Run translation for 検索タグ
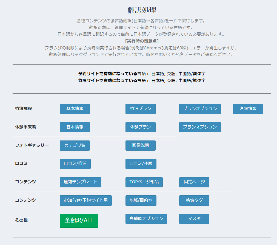Image resolution: width=277 pixels, height=245 pixels. point(194,201)
